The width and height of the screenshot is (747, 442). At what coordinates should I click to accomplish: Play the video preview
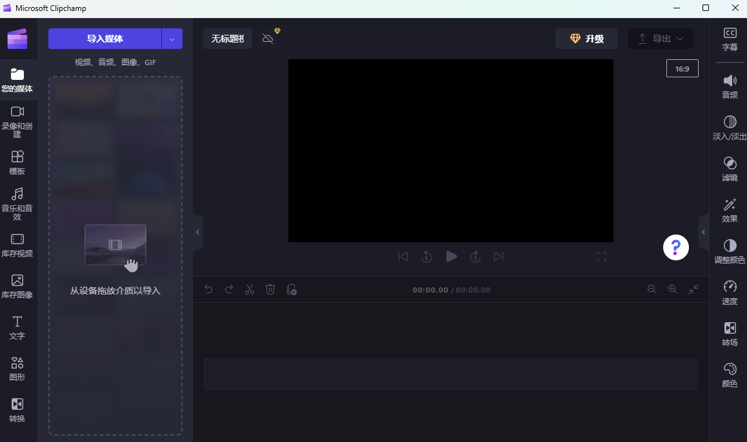pyautogui.click(x=451, y=256)
